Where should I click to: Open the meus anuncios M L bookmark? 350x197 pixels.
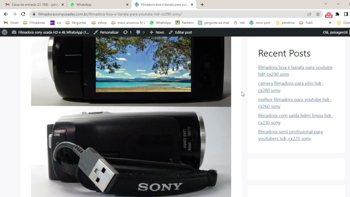click(x=128, y=23)
